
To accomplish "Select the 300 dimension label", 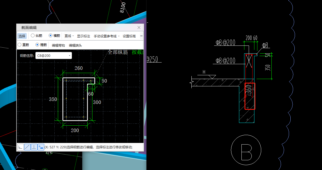I will [97, 102].
